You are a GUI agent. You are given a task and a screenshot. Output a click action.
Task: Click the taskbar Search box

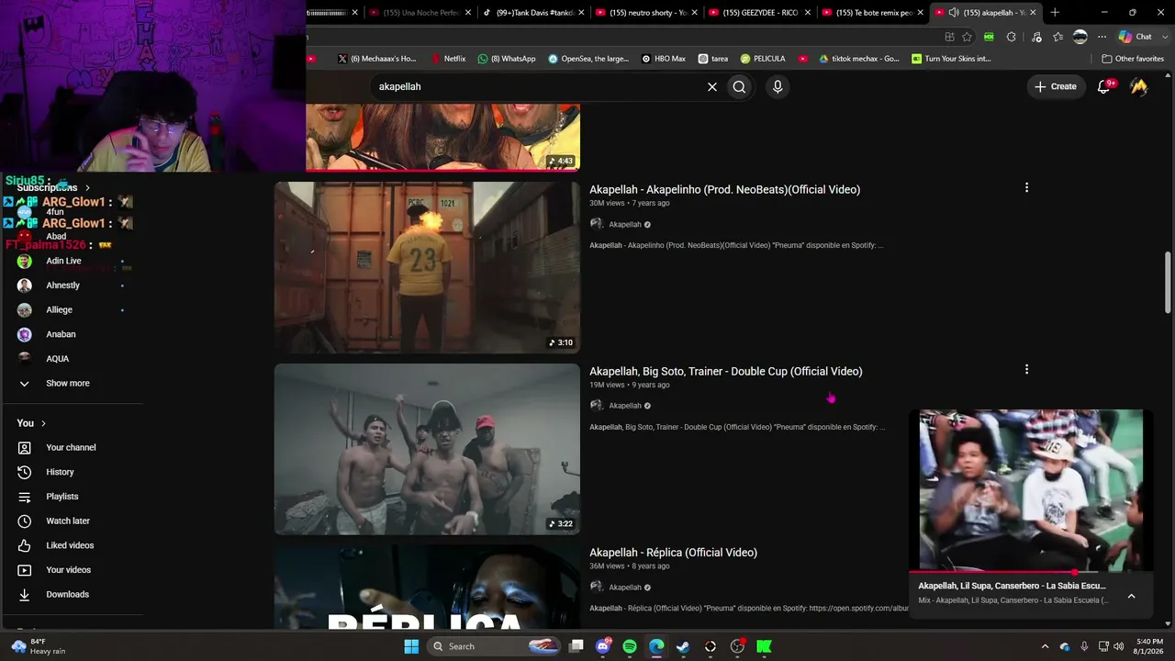(x=494, y=646)
